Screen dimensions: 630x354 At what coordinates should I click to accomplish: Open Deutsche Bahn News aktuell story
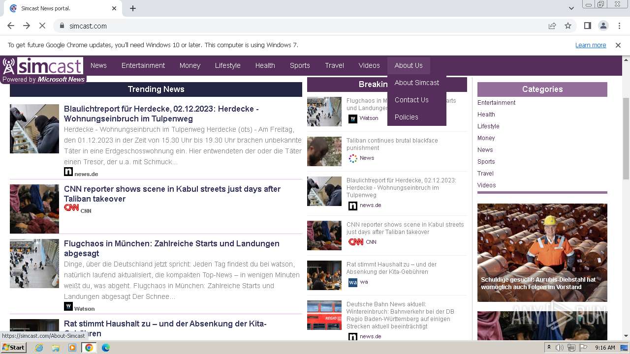tap(400, 315)
